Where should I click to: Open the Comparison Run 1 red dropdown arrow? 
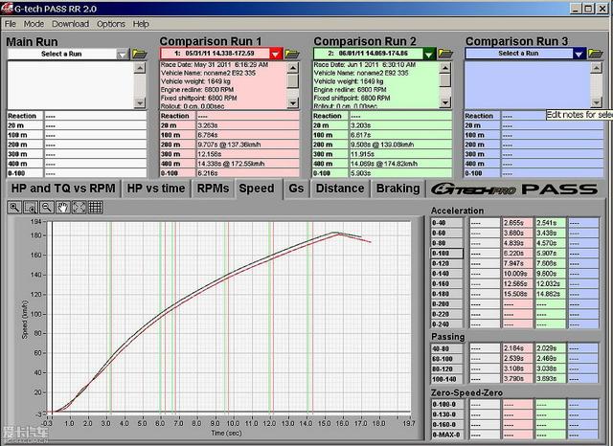(276, 54)
